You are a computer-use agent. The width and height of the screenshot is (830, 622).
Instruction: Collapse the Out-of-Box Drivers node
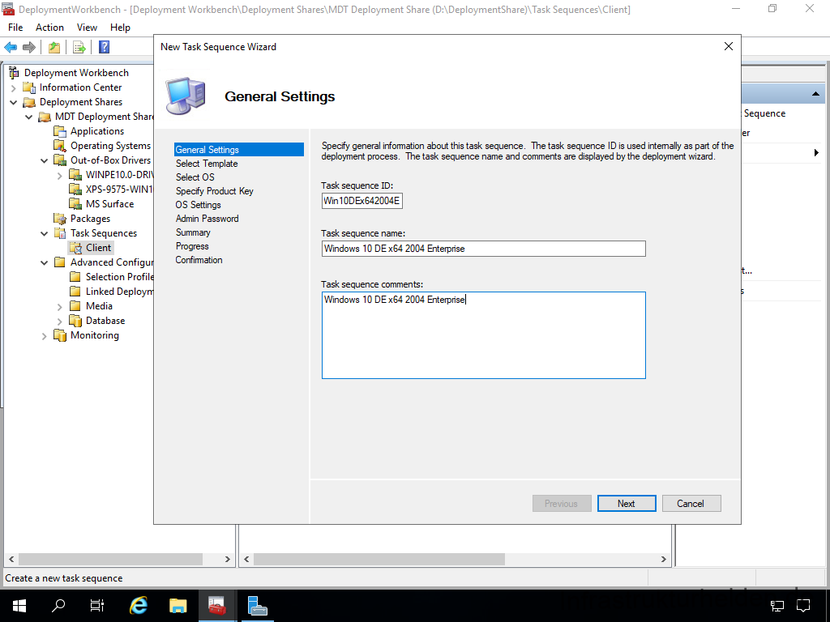click(x=45, y=161)
